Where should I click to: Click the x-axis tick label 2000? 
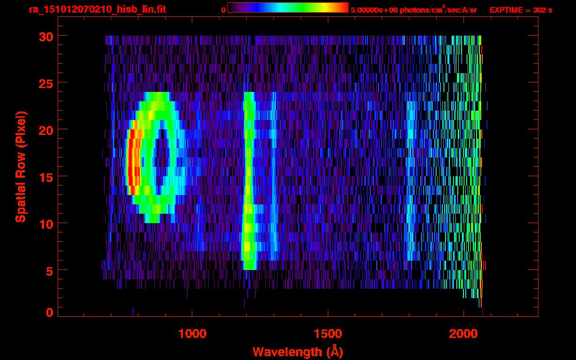click(x=464, y=334)
